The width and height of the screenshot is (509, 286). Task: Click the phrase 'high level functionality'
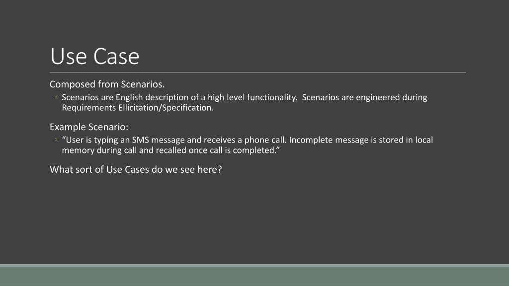pyautogui.click(x=252, y=98)
